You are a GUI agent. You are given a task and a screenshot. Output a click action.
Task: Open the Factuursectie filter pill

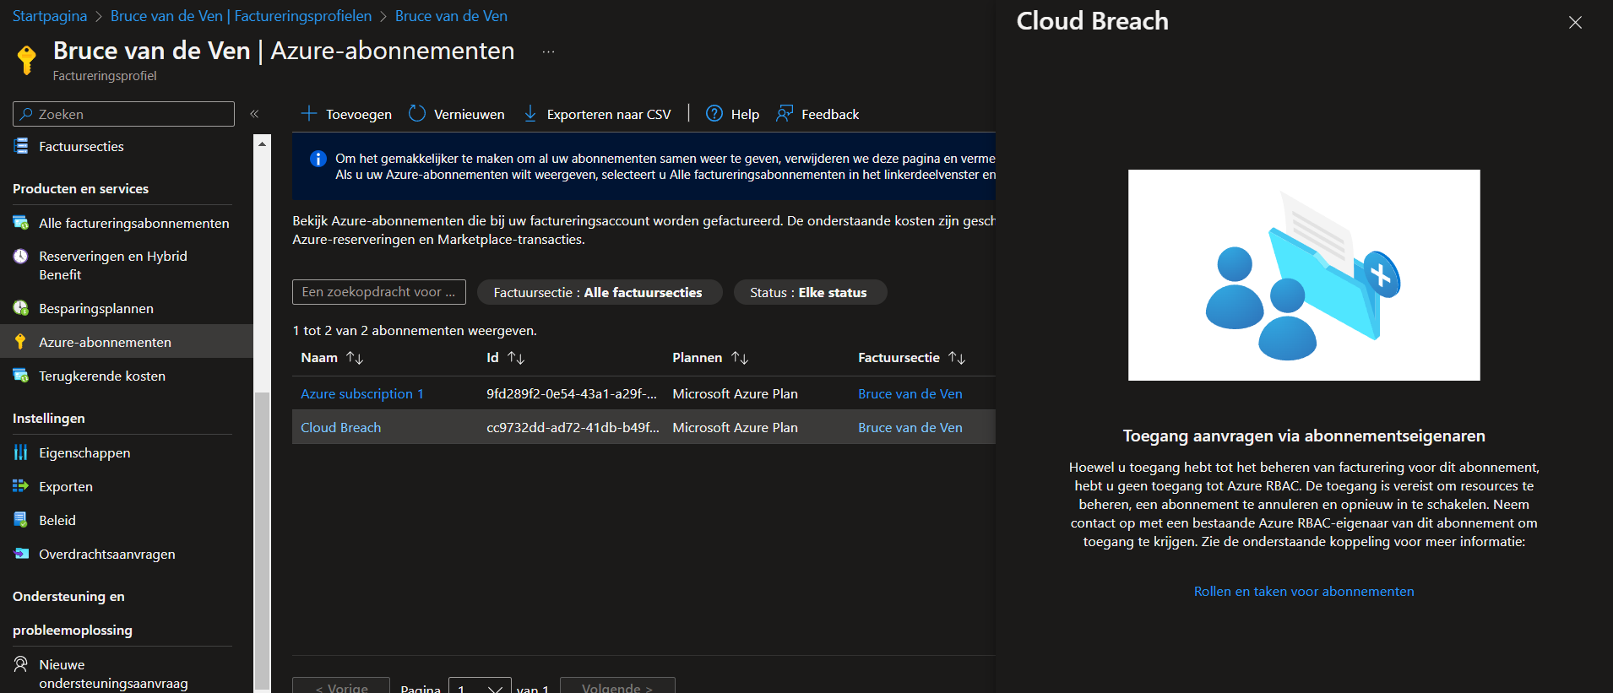600,292
